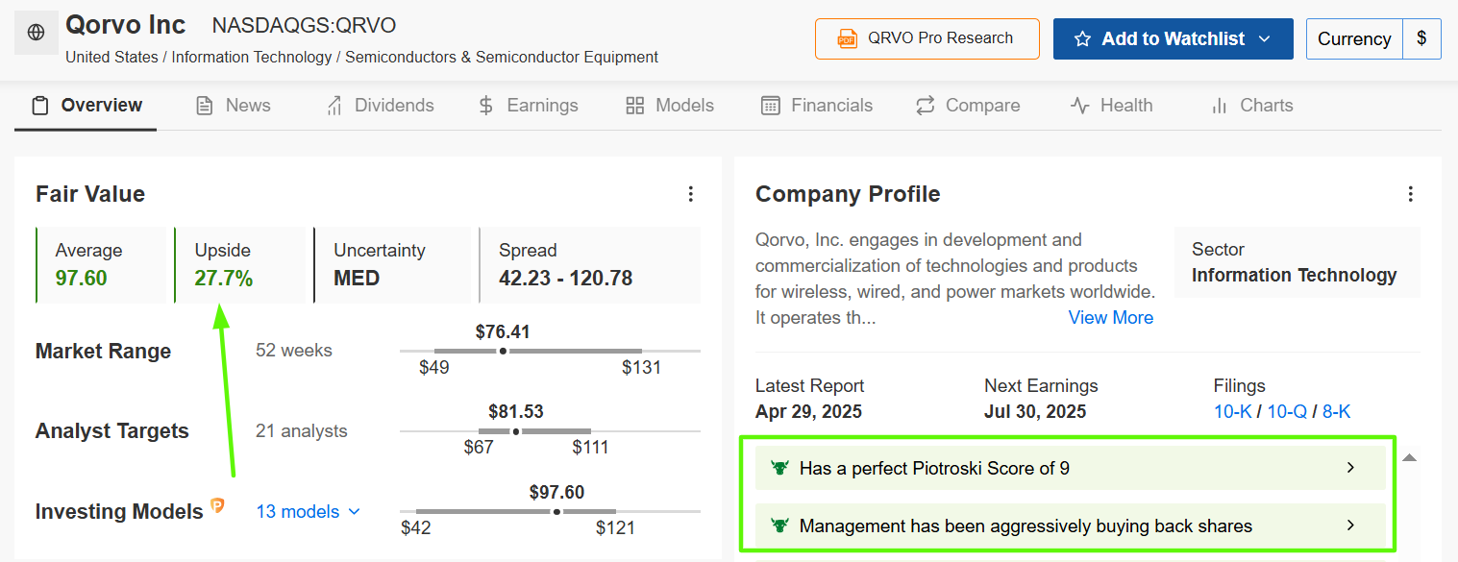Switch to the Overview tab

pyautogui.click(x=86, y=106)
